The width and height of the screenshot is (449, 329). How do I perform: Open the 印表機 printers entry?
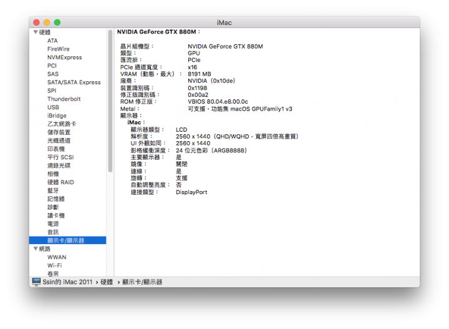56,149
